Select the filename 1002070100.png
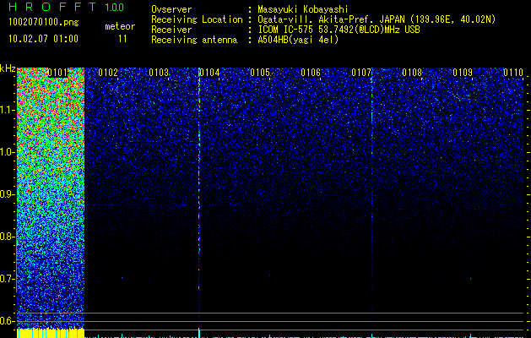Image resolution: width=531 pixels, height=338 pixels. click(44, 22)
